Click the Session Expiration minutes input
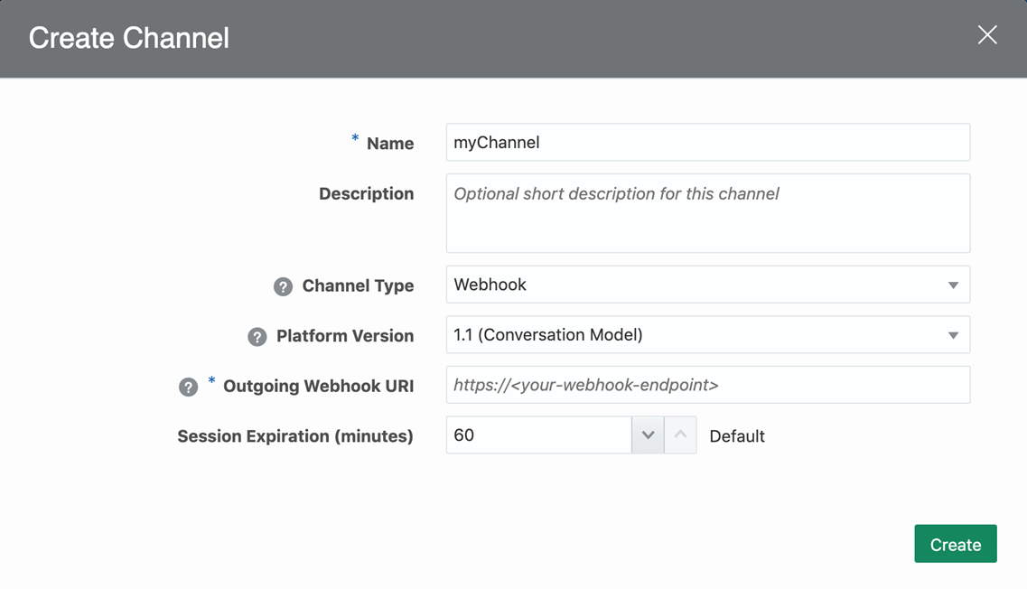1027x589 pixels. [x=538, y=435]
